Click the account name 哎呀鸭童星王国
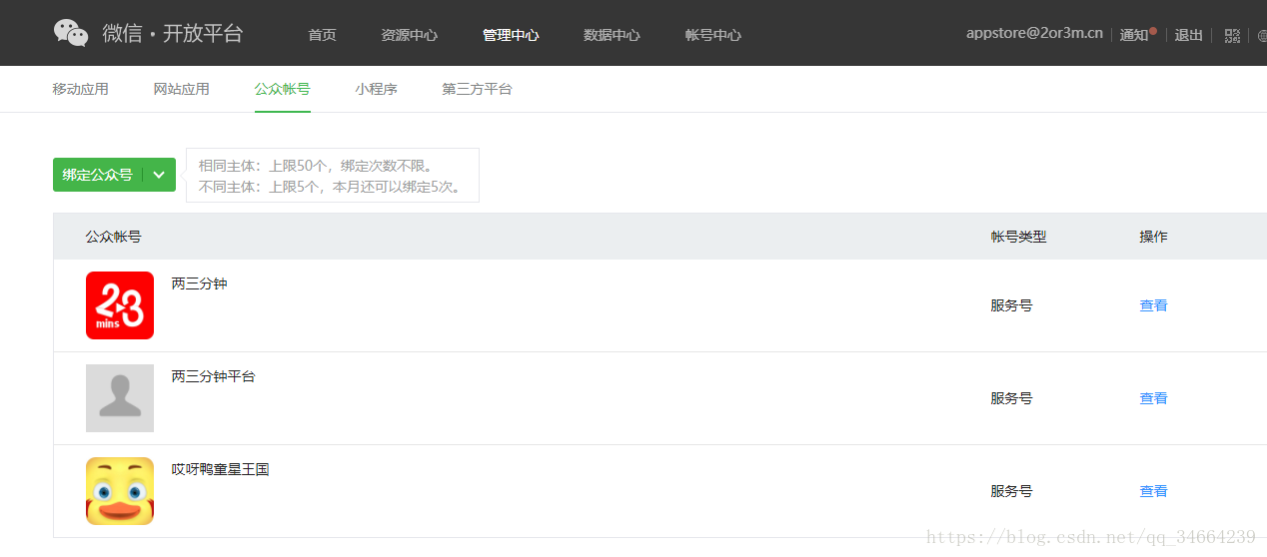This screenshot has width=1267, height=557. pyautogui.click(x=220, y=469)
